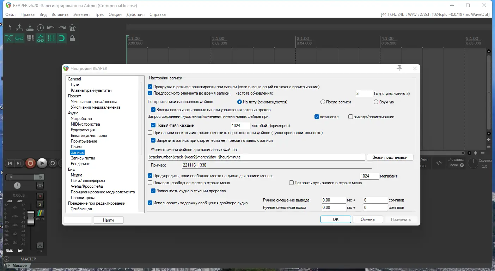Viewport: 495px width, 271px height.
Task: Select 'На лету (рекомендуется)' radio option
Action: click(240, 102)
